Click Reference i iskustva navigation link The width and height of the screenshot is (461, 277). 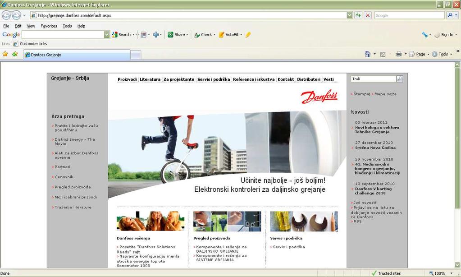click(253, 79)
